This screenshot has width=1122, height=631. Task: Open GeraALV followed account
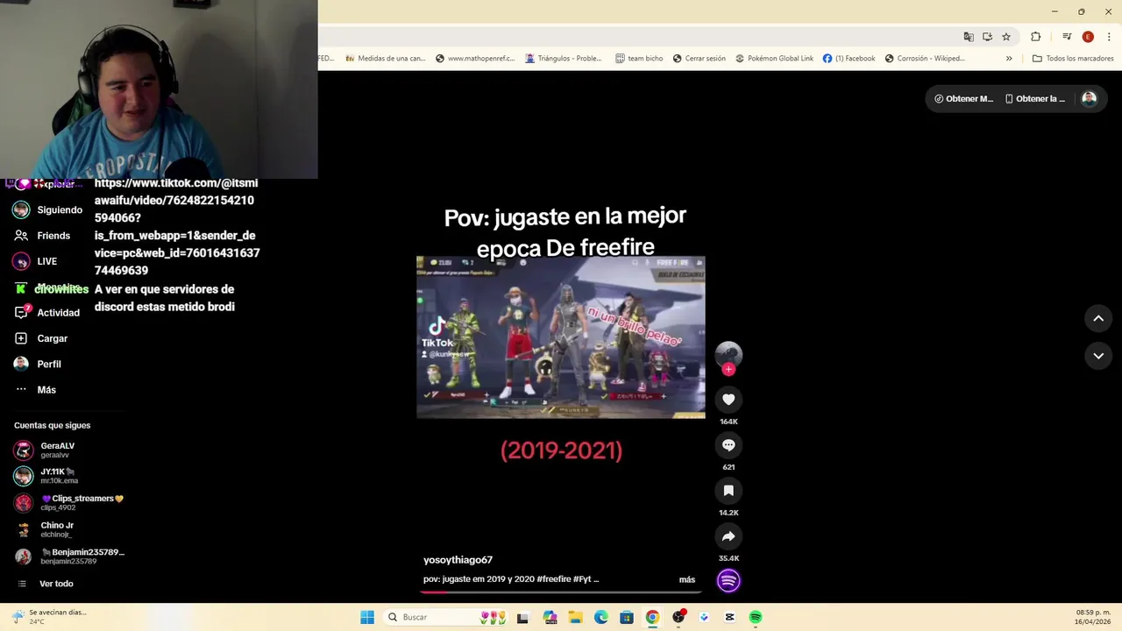pyautogui.click(x=46, y=450)
